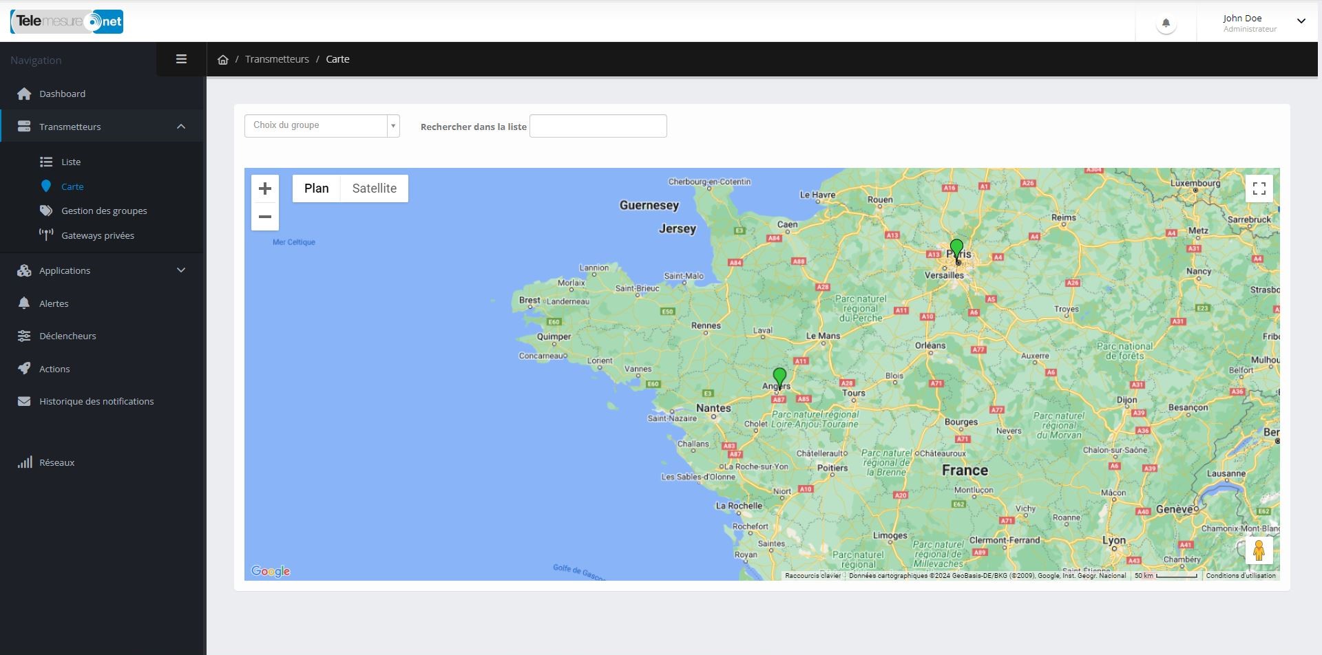The width and height of the screenshot is (1322, 655).
Task: Open the notifications bell
Action: click(x=1166, y=23)
